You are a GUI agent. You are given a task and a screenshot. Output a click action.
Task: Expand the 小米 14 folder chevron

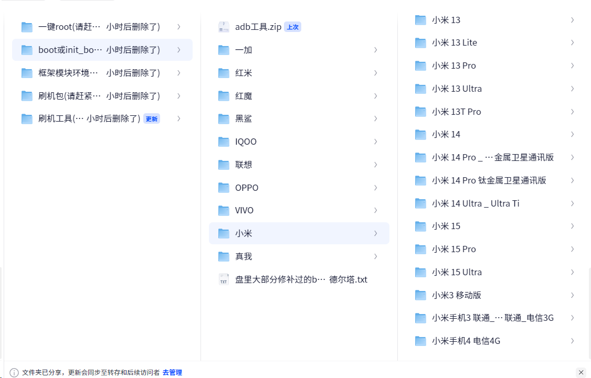tap(572, 134)
